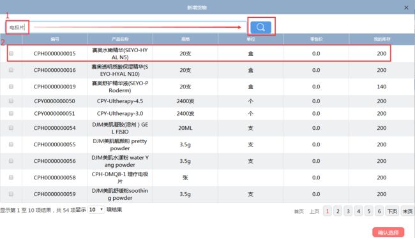Click the 张 spec cell of CPH0000000058
The image size is (415, 238).
185,178
